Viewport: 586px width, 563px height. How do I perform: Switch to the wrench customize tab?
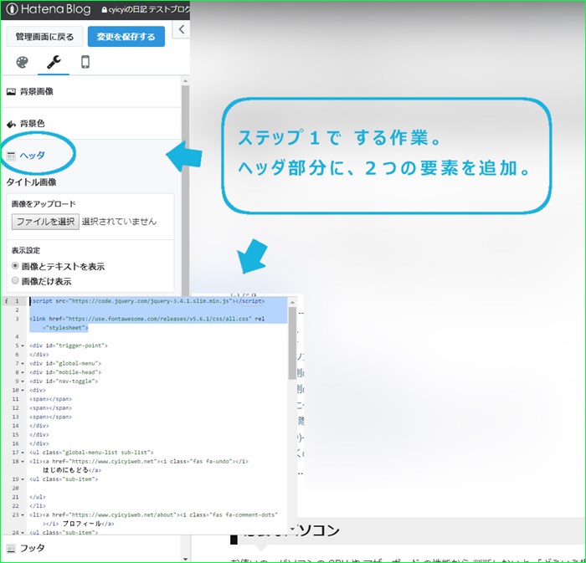pos(54,62)
